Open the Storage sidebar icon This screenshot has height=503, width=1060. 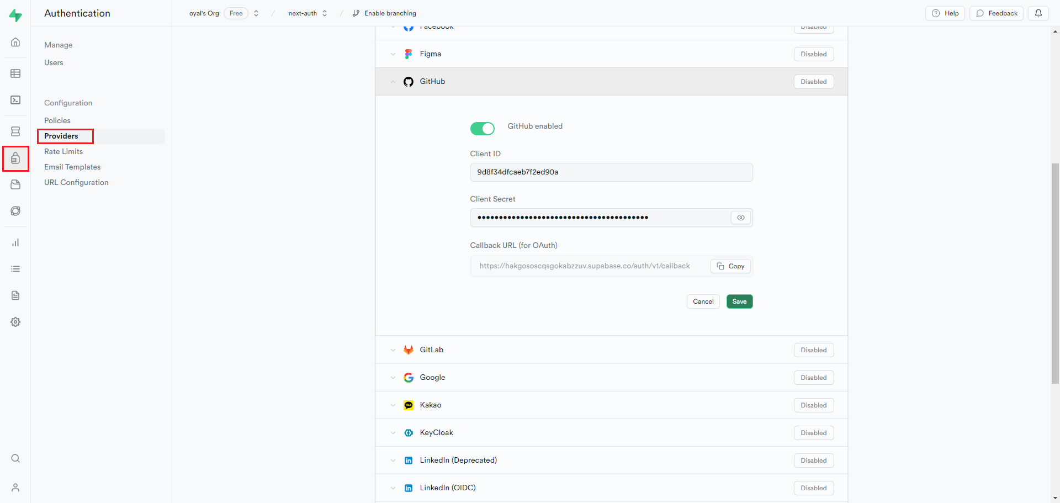point(15,184)
